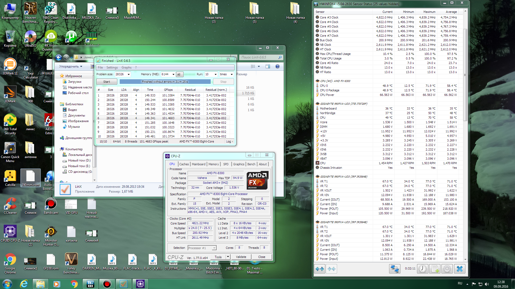
Task: Expand the Memory (MiB) dropdown
Action: [173, 74]
